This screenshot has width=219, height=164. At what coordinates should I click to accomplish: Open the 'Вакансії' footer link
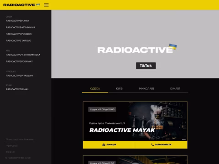tap(10, 152)
